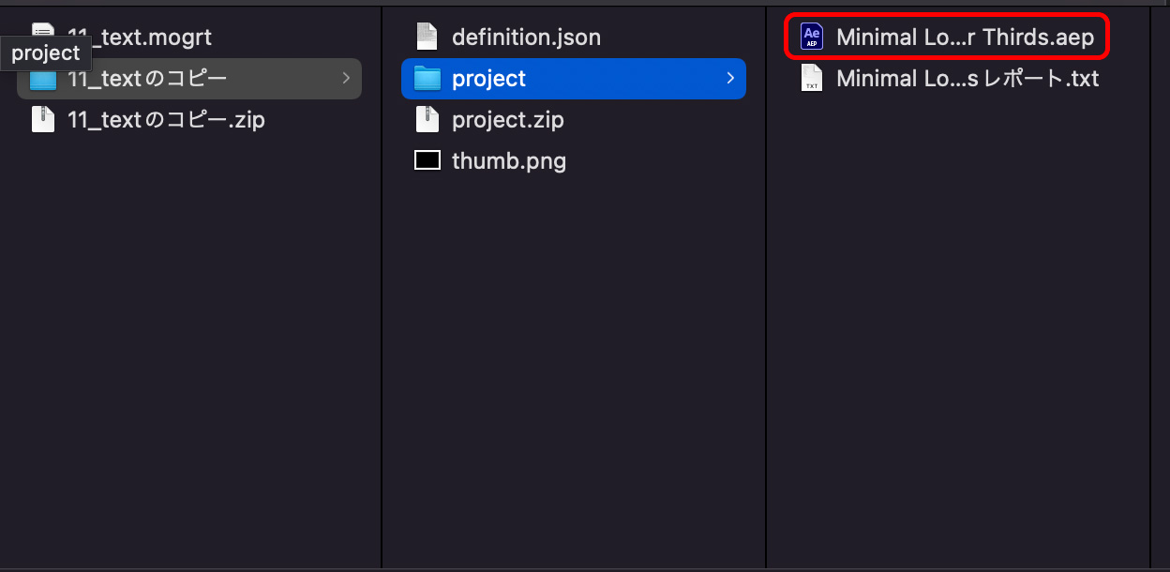The width and height of the screenshot is (1170, 572).
Task: Expand the 11_textのコピー folder chevron
Action: coord(345,79)
